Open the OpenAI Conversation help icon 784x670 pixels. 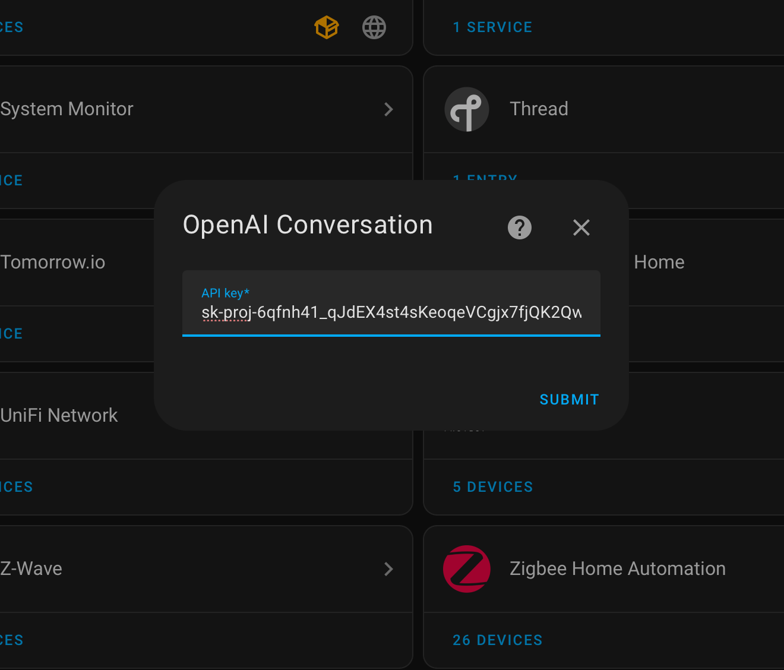pyautogui.click(x=519, y=227)
